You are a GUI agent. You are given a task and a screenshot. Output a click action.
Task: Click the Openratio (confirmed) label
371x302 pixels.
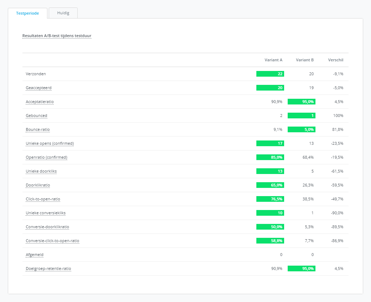pos(46,157)
